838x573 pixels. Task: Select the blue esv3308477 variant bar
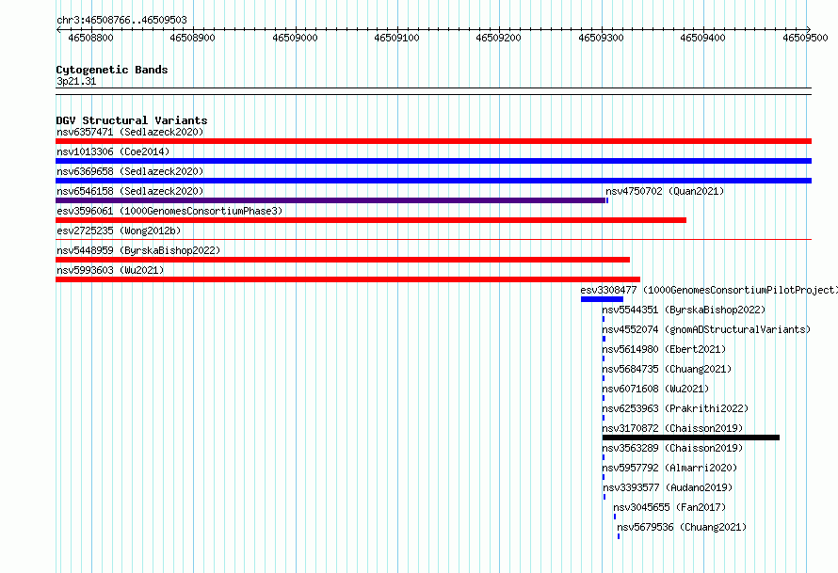[602, 299]
